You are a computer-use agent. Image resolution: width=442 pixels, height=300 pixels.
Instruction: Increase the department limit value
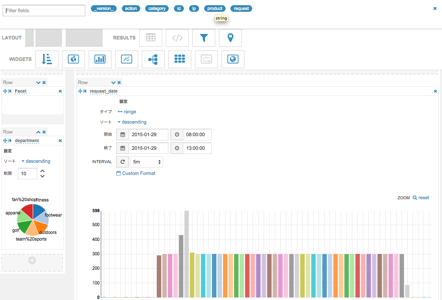click(42, 171)
